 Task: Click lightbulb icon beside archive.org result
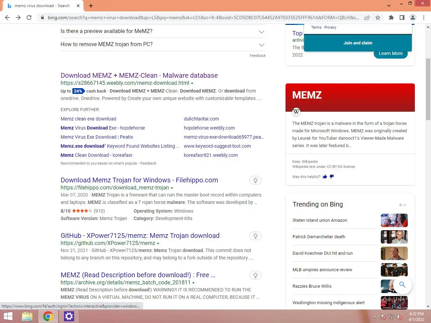click(x=256, y=275)
